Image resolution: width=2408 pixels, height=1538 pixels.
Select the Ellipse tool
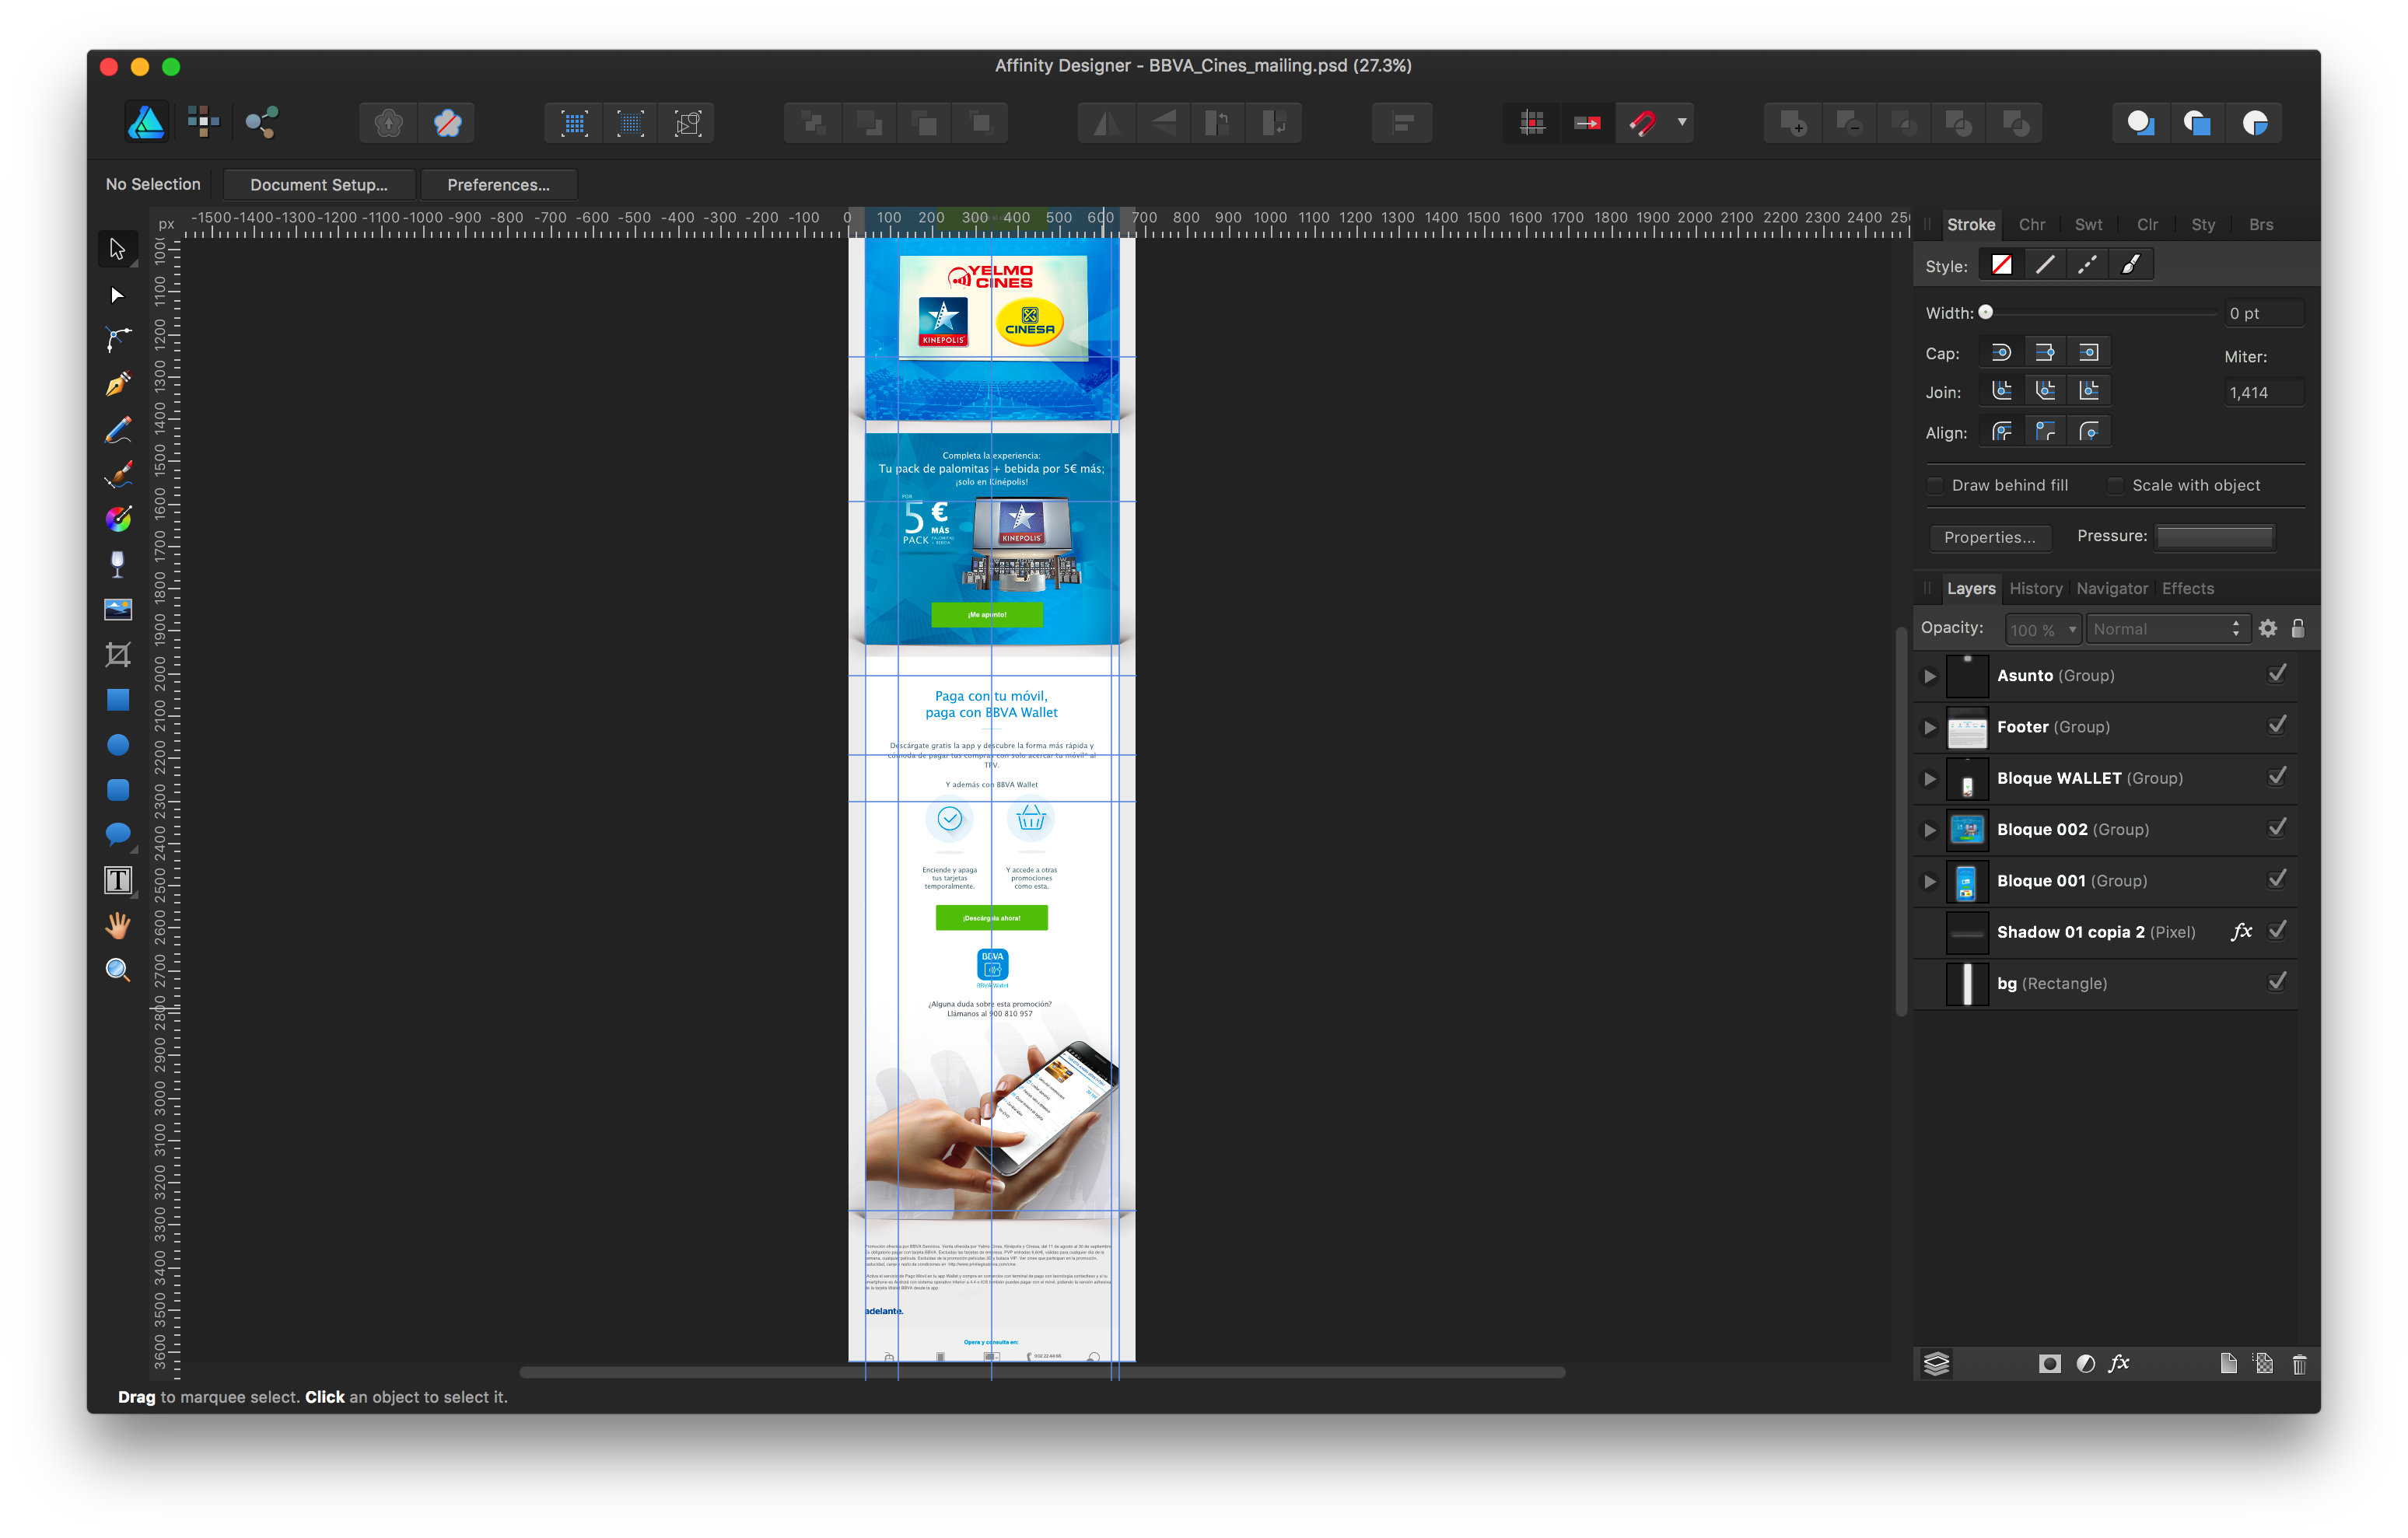coord(117,745)
